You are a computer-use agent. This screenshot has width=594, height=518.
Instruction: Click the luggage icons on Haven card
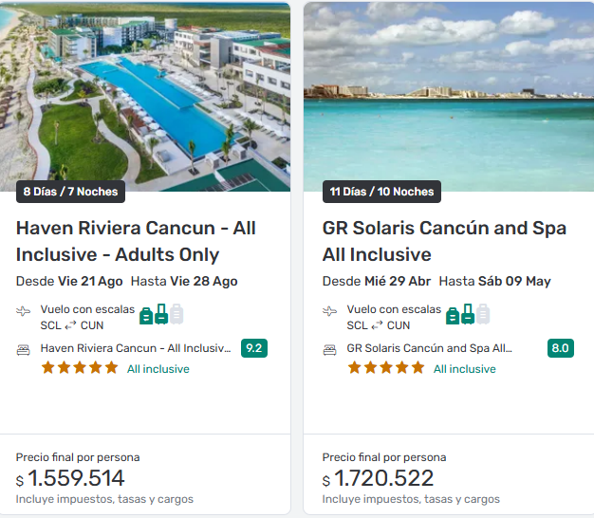[161, 315]
